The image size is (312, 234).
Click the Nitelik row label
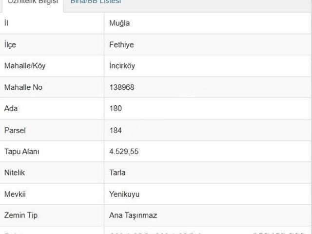[14, 173]
